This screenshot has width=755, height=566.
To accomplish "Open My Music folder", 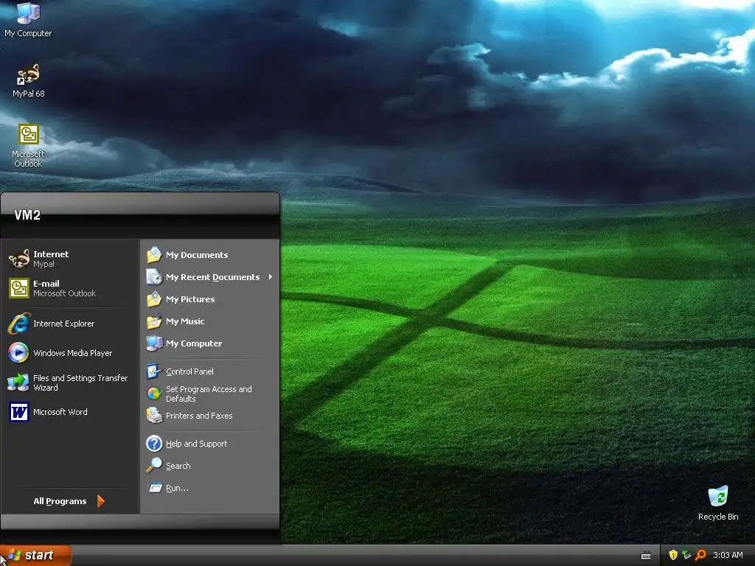I will click(209, 321).
